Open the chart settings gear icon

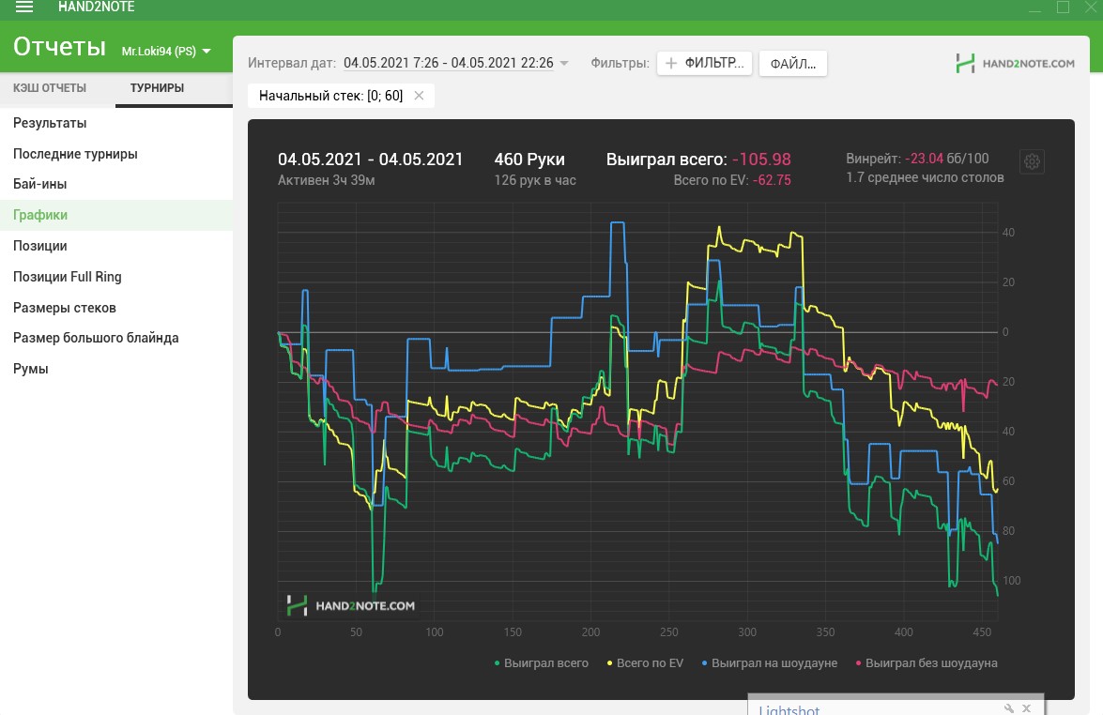pyautogui.click(x=1032, y=161)
